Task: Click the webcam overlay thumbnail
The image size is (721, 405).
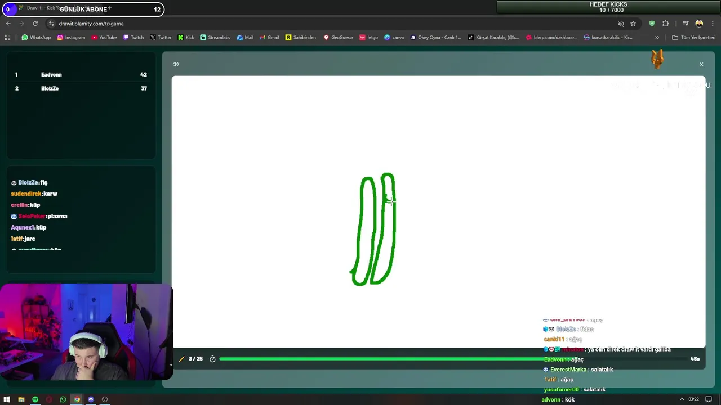Action: tap(86, 332)
